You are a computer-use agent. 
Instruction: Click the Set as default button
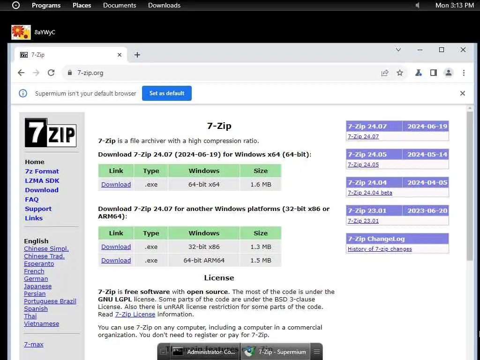point(167,93)
